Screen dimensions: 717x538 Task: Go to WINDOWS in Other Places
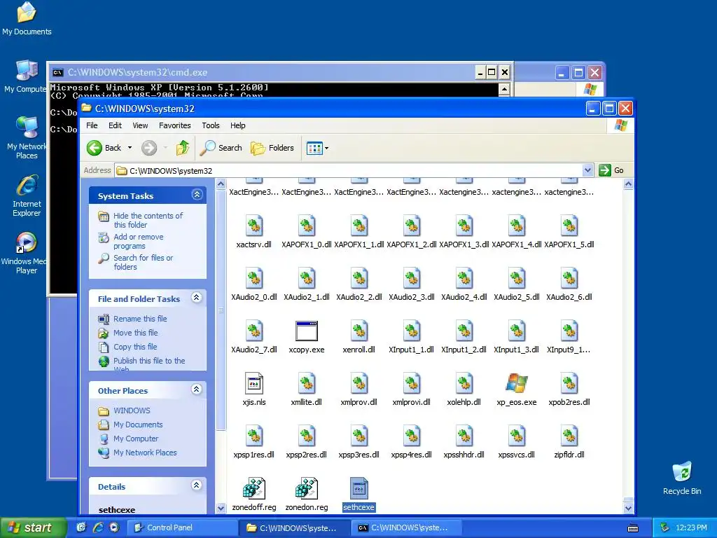coord(132,411)
